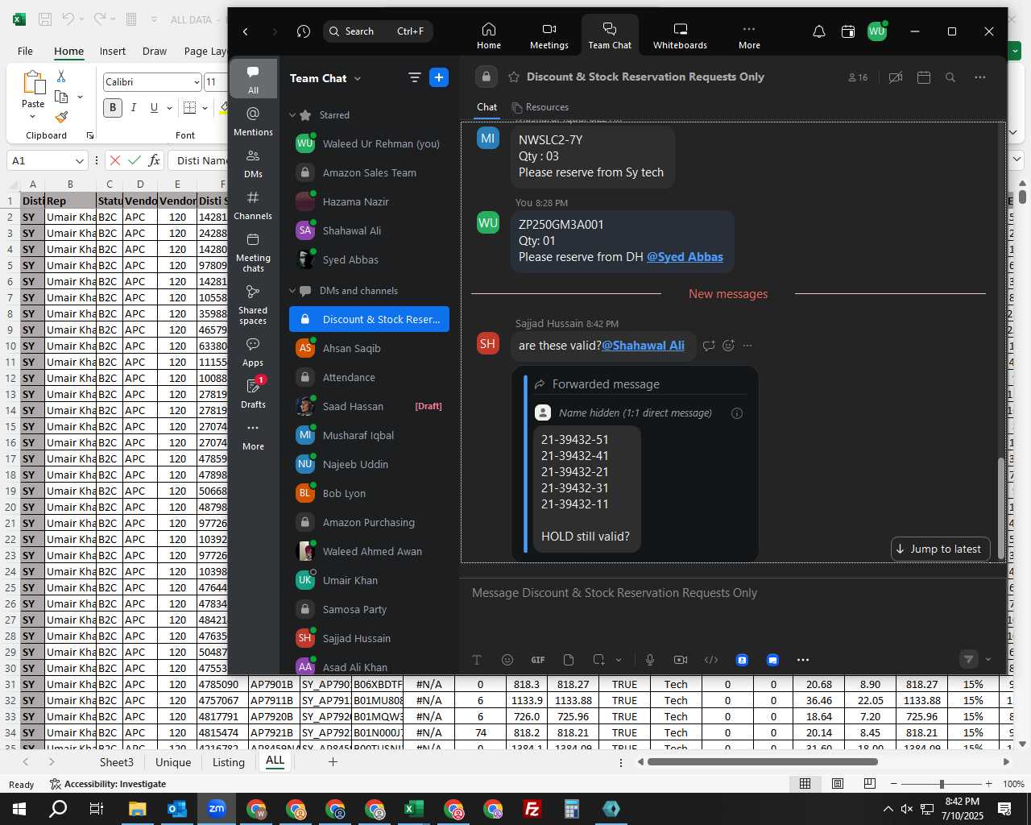Toggle Bold in Excel font group
The width and height of the screenshot is (1031, 825).
pyautogui.click(x=113, y=107)
